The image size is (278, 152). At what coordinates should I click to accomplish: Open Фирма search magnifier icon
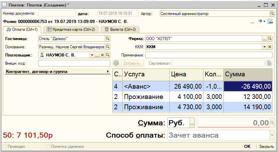270,38
